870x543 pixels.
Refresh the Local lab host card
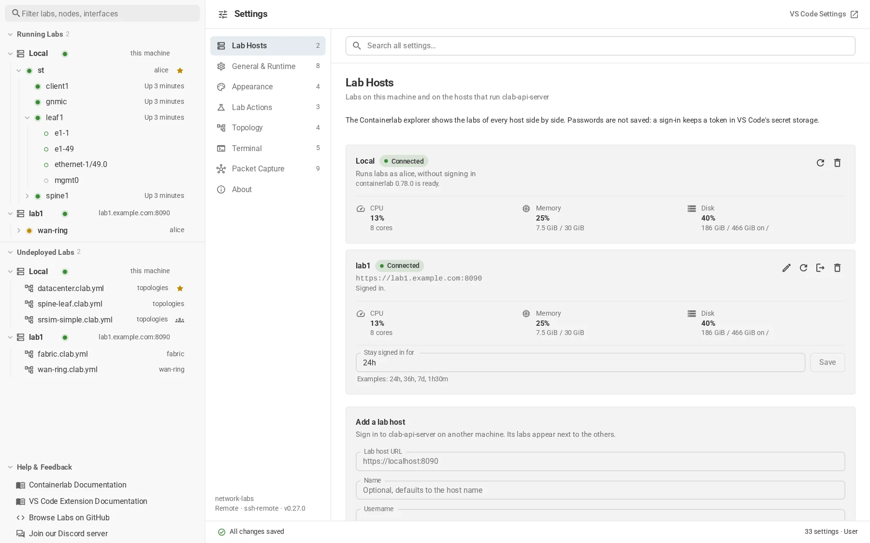820,163
